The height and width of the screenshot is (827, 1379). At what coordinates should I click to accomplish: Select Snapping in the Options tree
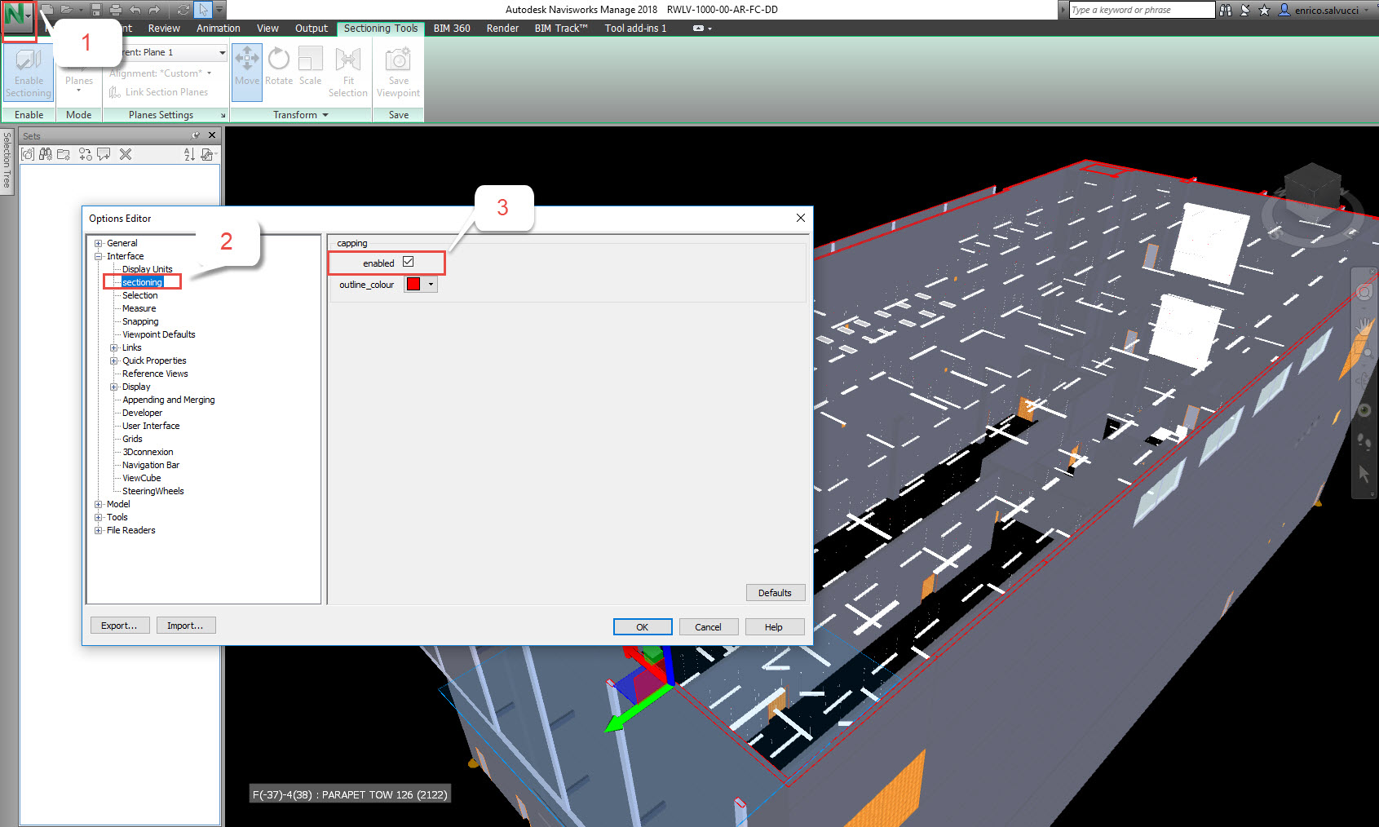pyautogui.click(x=140, y=321)
